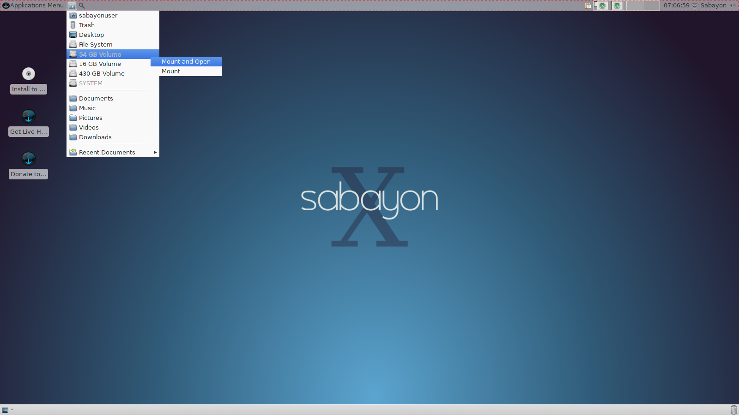Open the Wi-Fi network indicator
The width and height of the screenshot is (739, 415).
click(694, 6)
